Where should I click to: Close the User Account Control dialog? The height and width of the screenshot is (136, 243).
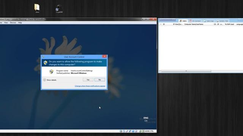tap(104, 56)
